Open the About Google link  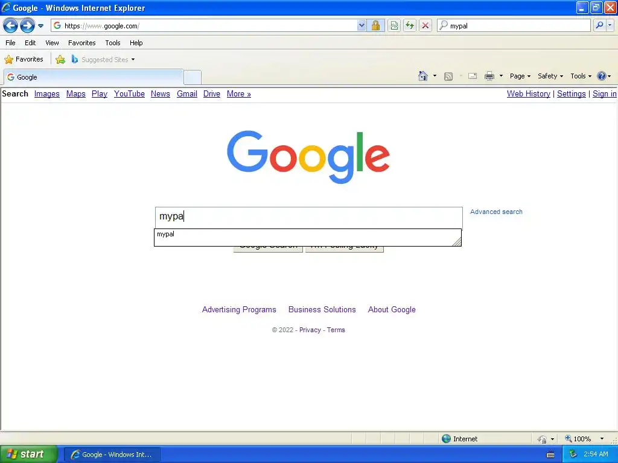(392, 309)
